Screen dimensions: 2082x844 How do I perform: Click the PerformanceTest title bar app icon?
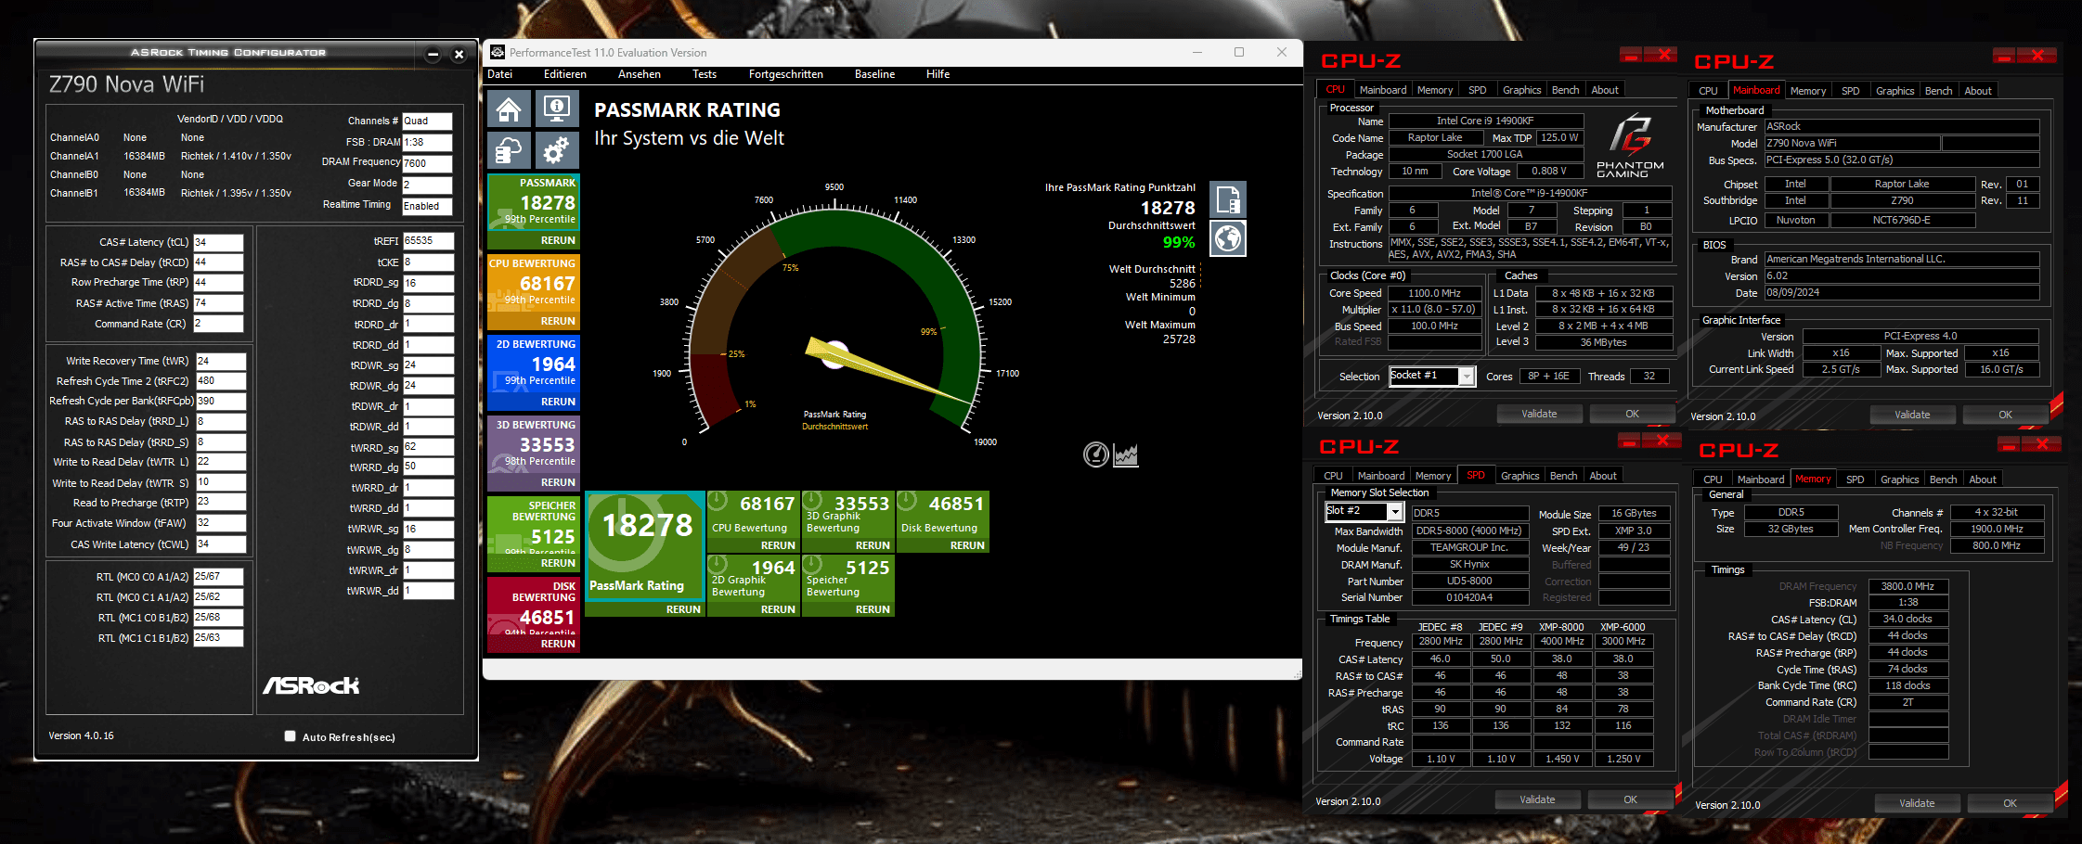tap(498, 52)
